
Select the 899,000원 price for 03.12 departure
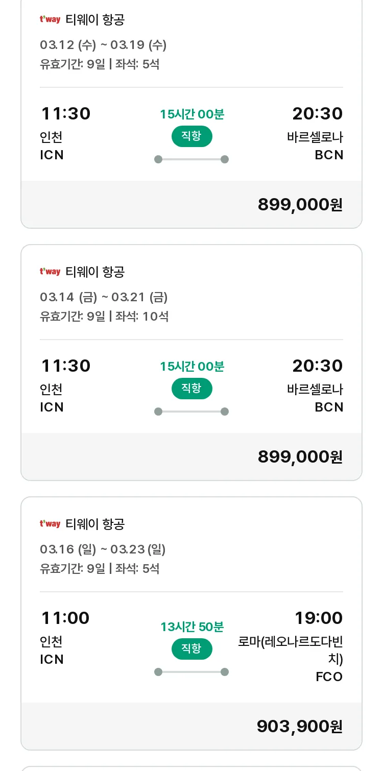coord(300,204)
